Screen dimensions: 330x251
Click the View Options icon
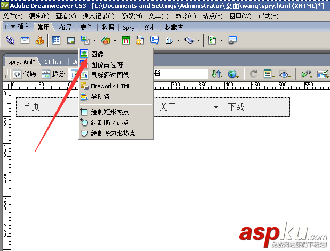[269, 74]
